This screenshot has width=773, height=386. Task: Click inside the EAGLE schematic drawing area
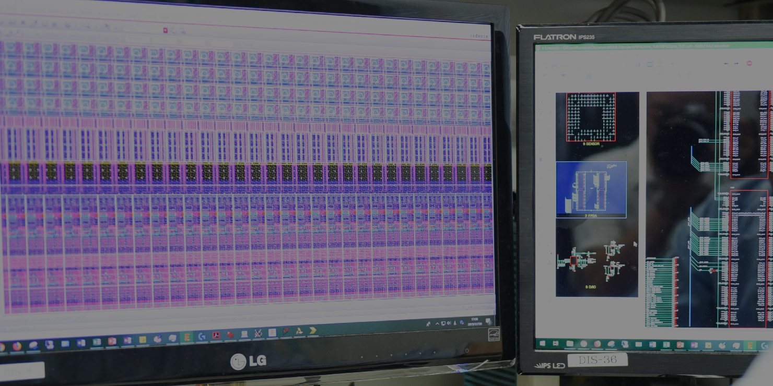pos(709,209)
